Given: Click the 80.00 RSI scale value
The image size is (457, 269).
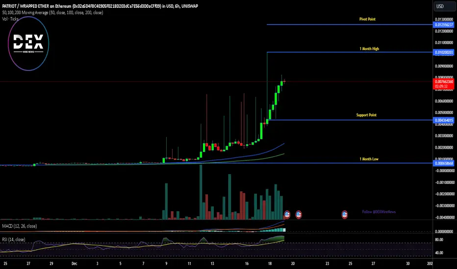Looking at the screenshot, I should [x=439, y=240].
